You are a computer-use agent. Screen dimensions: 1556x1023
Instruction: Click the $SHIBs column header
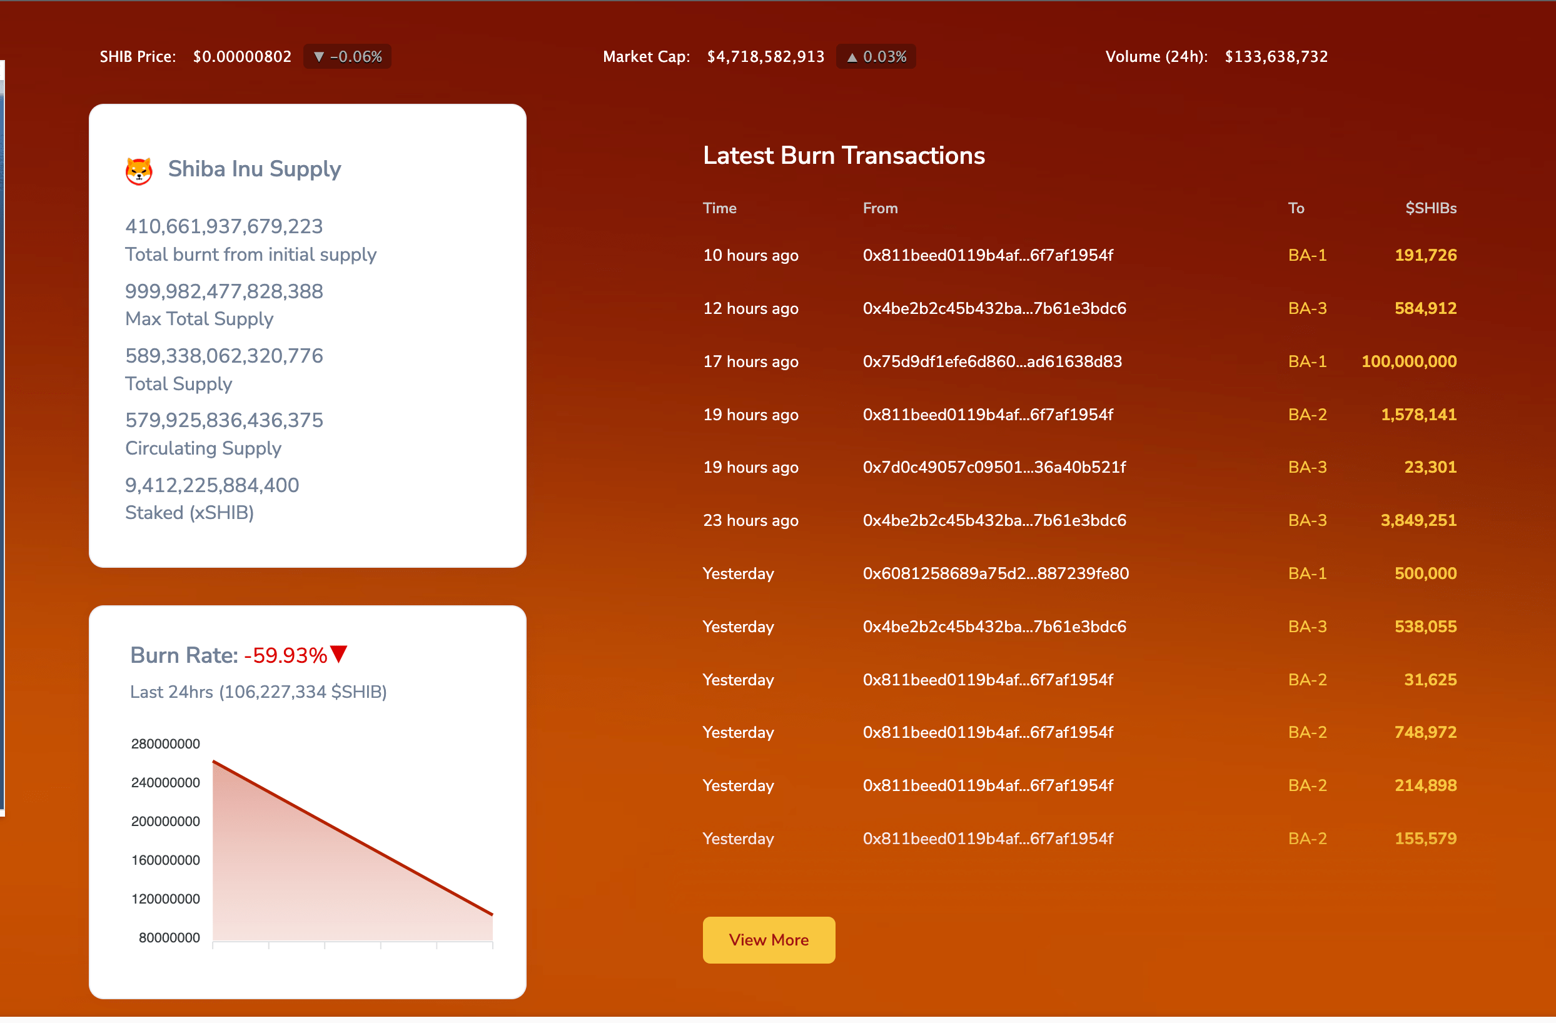1430,208
